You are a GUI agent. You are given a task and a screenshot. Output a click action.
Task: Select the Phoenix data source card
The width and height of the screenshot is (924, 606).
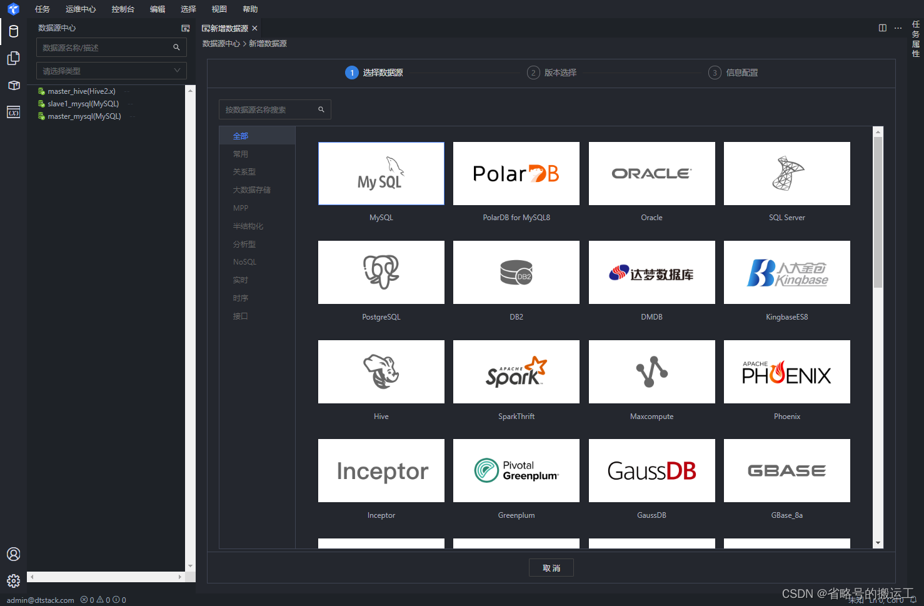click(x=787, y=371)
